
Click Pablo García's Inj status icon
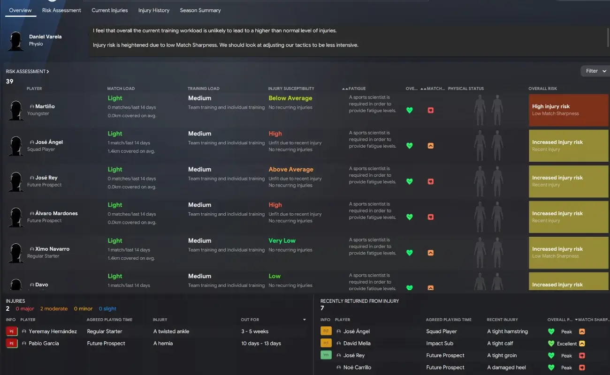pos(11,344)
